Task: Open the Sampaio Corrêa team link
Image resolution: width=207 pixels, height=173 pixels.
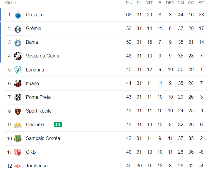Action: pyautogui.click(x=43, y=138)
